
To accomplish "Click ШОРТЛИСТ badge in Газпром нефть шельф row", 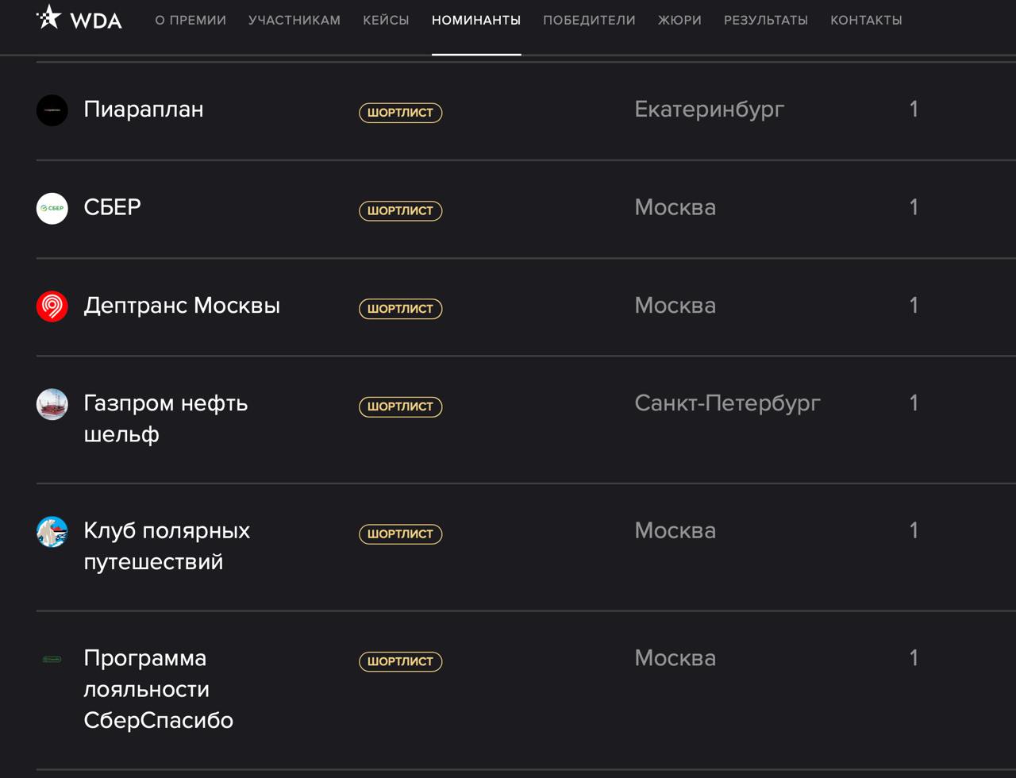I will 401,406.
